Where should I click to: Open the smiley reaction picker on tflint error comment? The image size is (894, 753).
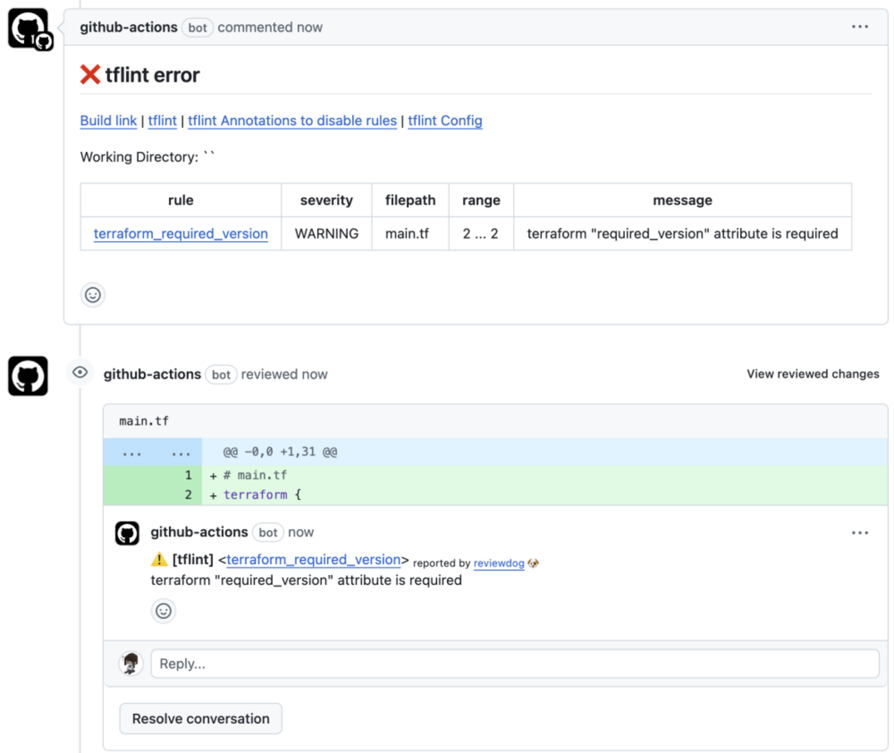tap(93, 294)
